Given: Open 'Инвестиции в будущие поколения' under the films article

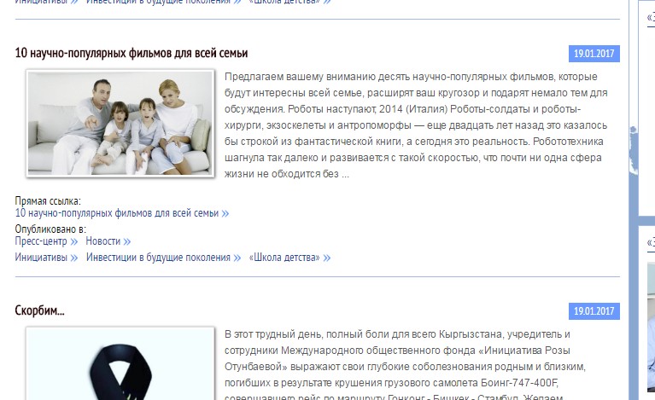Looking at the screenshot, I should pyautogui.click(x=158, y=258).
